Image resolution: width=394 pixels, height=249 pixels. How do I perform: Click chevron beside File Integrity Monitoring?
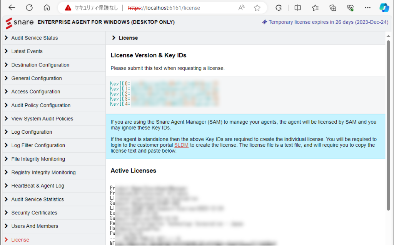(6, 159)
